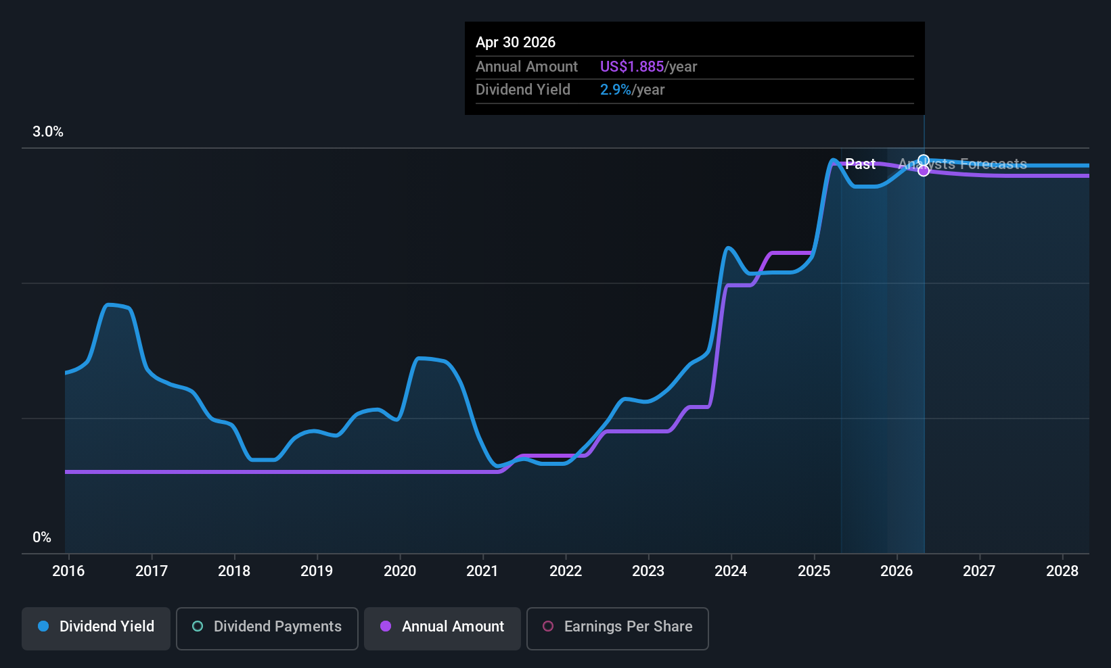Click the purple Annual Amount dot icon
Viewport: 1111px width, 668px height.
coord(386,627)
